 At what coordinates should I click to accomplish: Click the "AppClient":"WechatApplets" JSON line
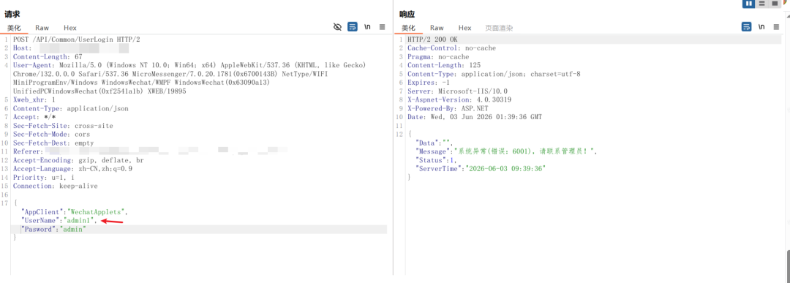point(74,212)
